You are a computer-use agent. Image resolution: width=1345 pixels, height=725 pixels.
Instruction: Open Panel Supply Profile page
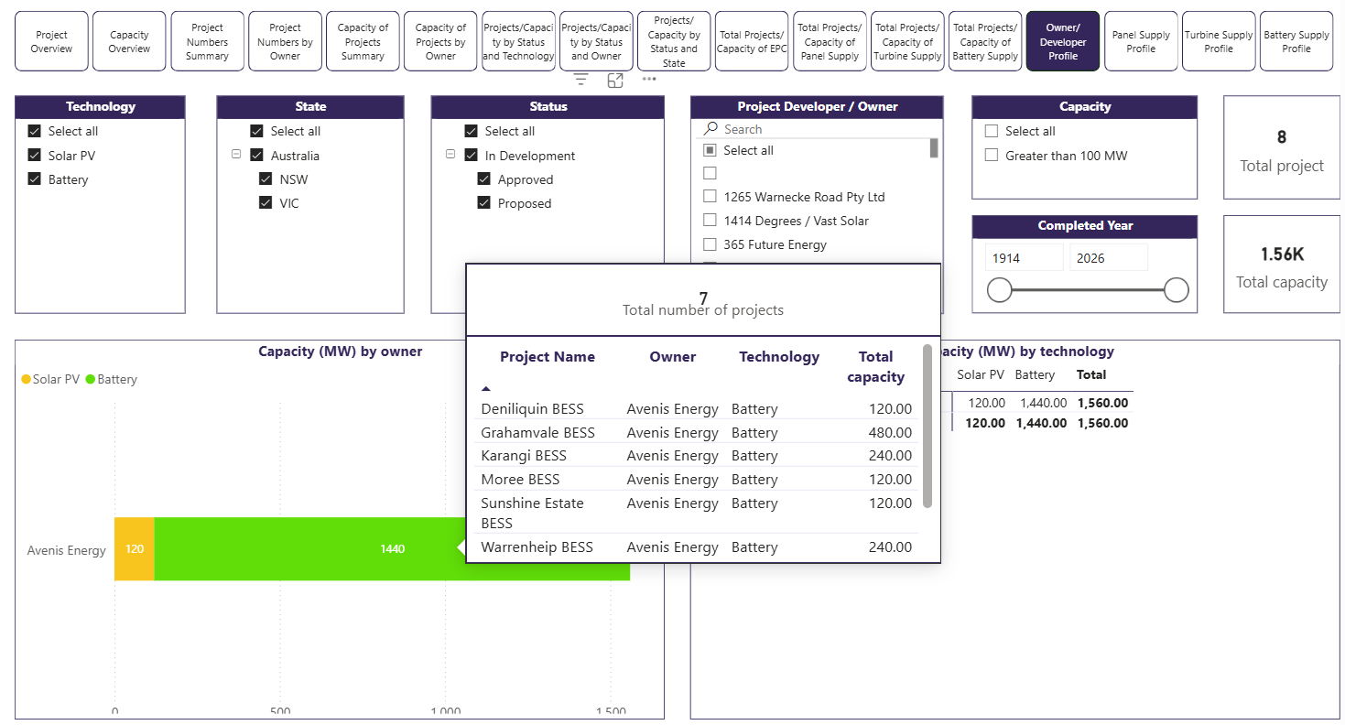click(x=1141, y=41)
